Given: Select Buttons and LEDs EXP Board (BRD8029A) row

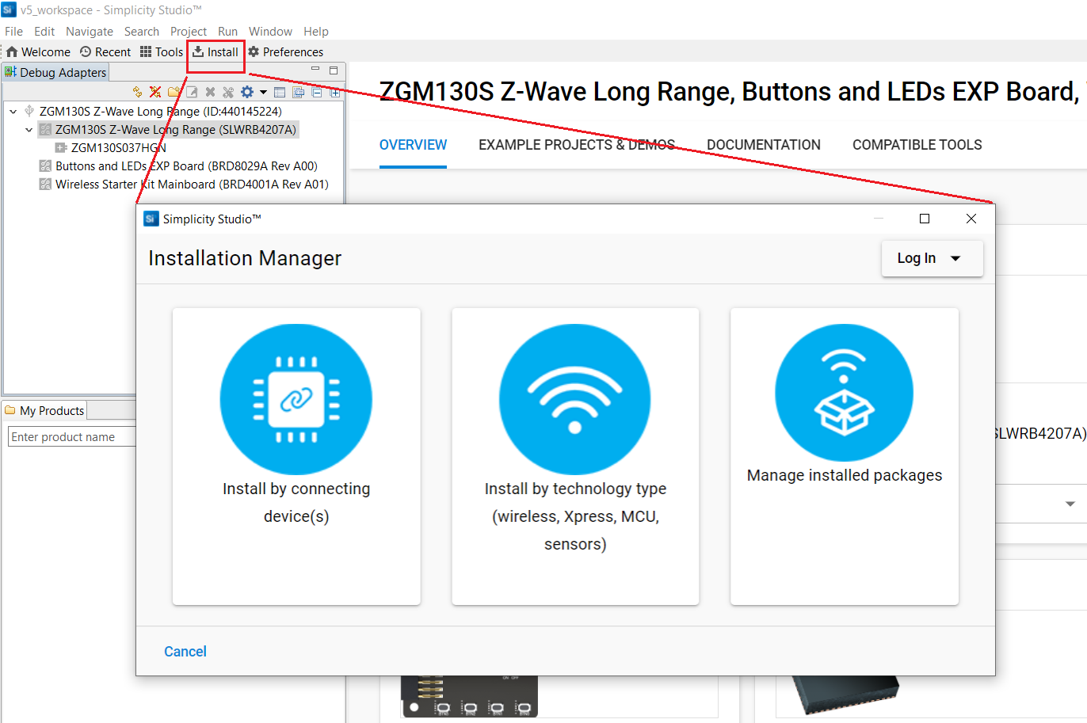Looking at the screenshot, I should (x=186, y=166).
